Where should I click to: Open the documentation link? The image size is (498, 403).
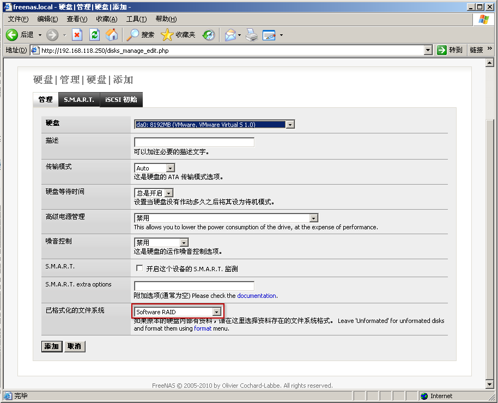(x=257, y=296)
